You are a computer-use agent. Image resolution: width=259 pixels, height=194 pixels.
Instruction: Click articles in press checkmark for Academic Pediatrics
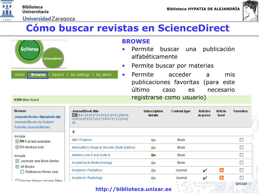tap(205, 171)
